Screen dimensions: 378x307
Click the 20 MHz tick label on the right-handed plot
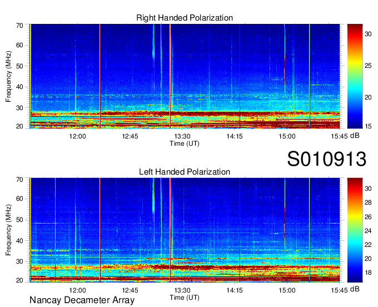(19, 126)
